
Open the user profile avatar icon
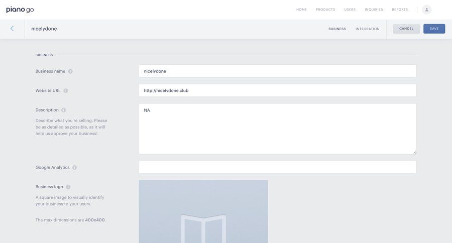[x=426, y=10]
